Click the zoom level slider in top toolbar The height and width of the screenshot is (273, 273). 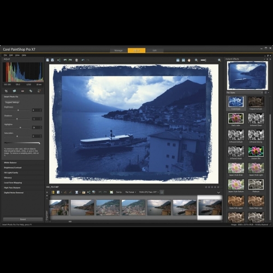pos(203,60)
